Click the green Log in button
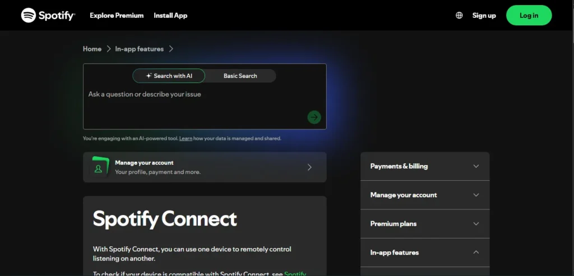 click(529, 15)
